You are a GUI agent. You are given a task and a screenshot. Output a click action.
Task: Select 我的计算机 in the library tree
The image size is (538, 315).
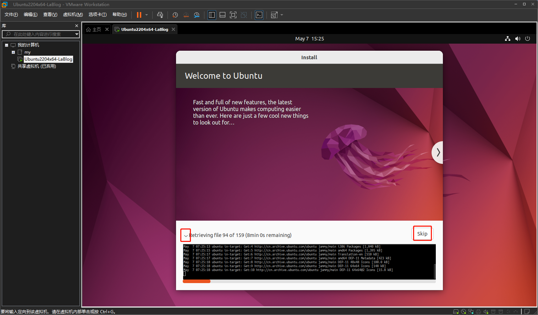pyautogui.click(x=28, y=45)
